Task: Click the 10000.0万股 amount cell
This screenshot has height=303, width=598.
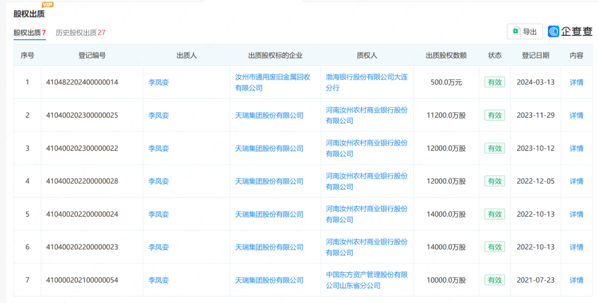Action: [x=446, y=280]
